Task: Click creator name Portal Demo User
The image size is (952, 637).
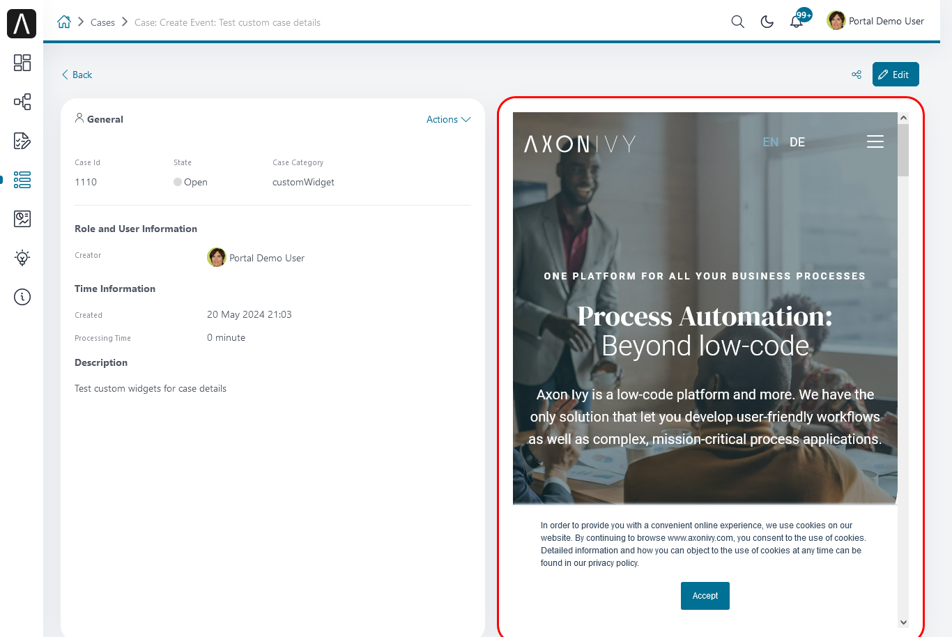Action: click(x=267, y=258)
